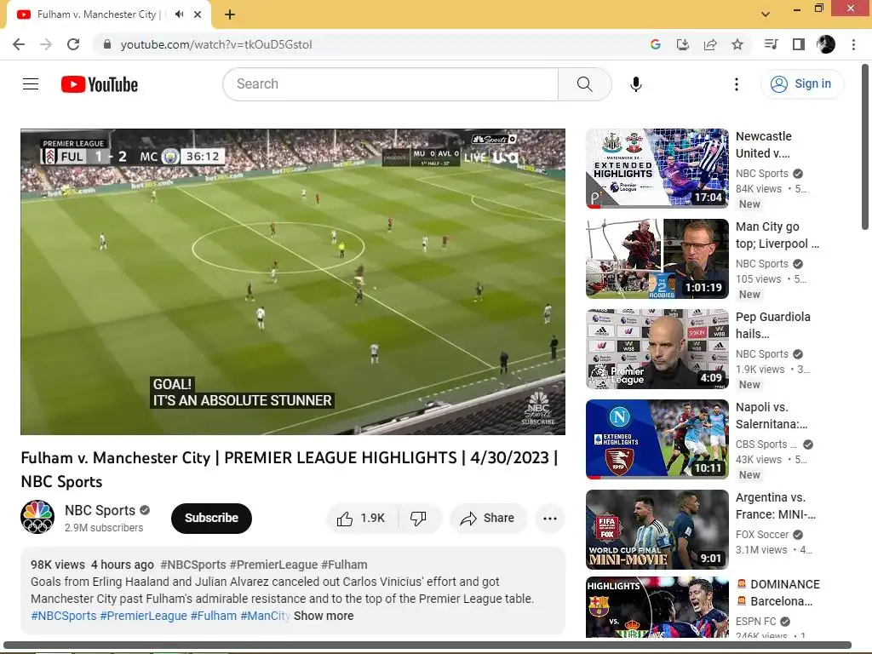
Task: Dislike the video with thumbs down
Action: (419, 519)
